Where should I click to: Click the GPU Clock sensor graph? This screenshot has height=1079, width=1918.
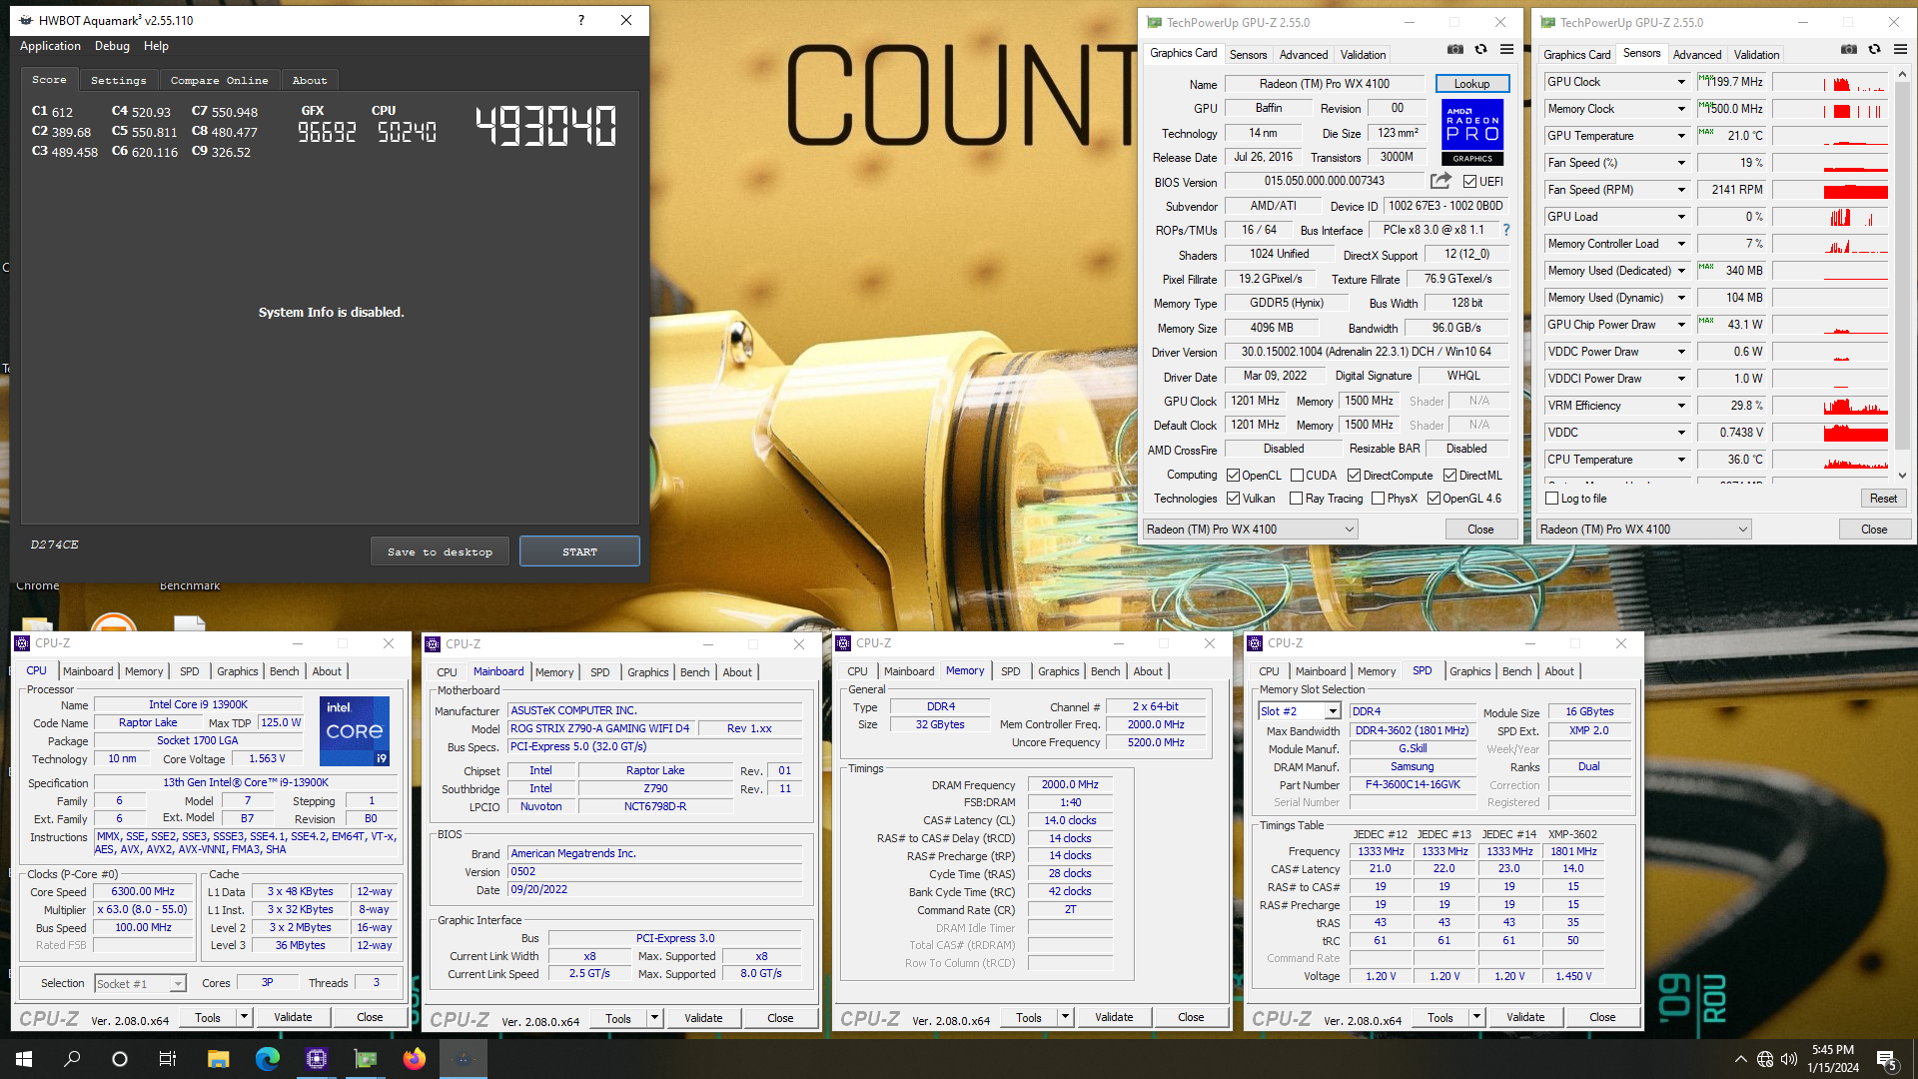[1830, 82]
